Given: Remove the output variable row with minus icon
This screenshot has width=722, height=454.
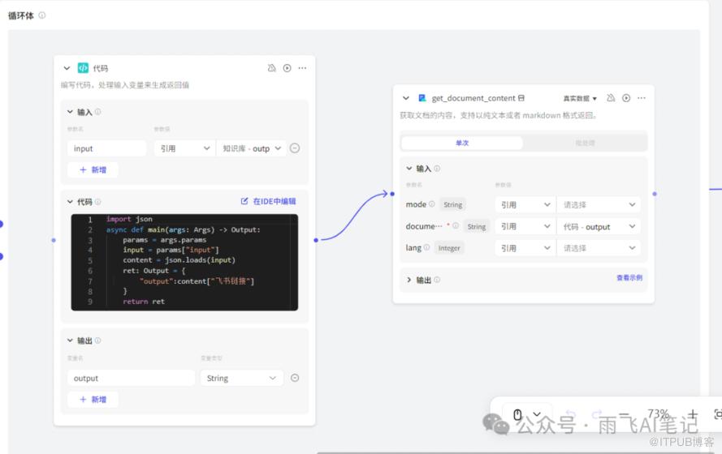Looking at the screenshot, I should [x=295, y=378].
